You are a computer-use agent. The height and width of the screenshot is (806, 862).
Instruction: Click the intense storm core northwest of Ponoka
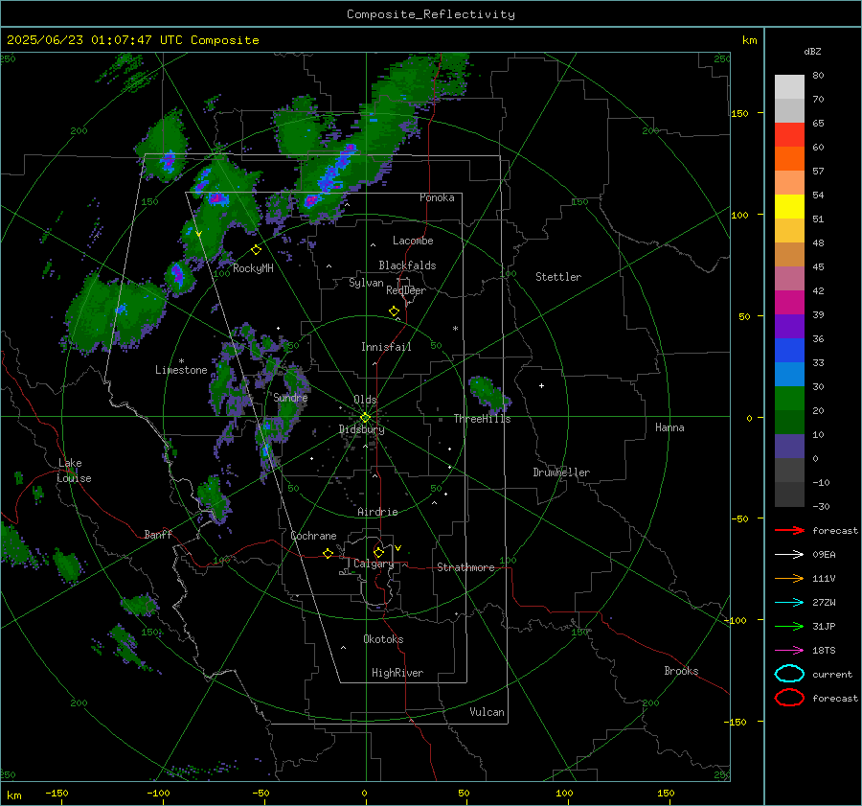click(331, 176)
